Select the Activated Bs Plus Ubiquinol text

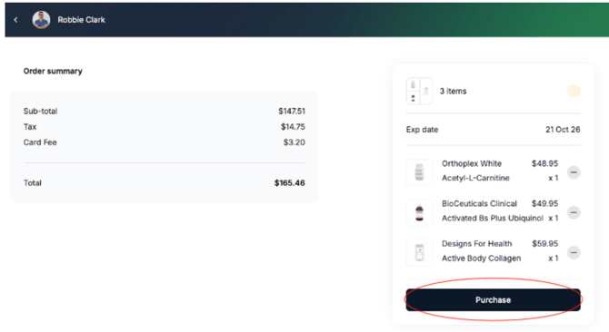pyautogui.click(x=493, y=218)
